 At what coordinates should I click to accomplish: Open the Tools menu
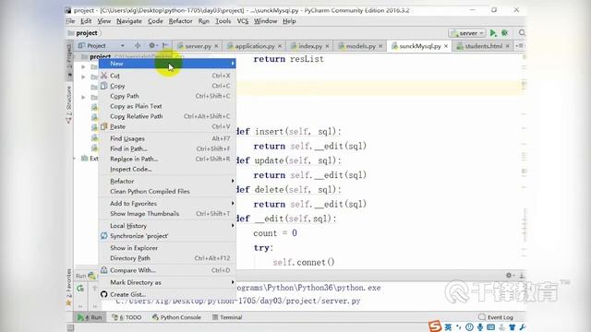(x=223, y=21)
